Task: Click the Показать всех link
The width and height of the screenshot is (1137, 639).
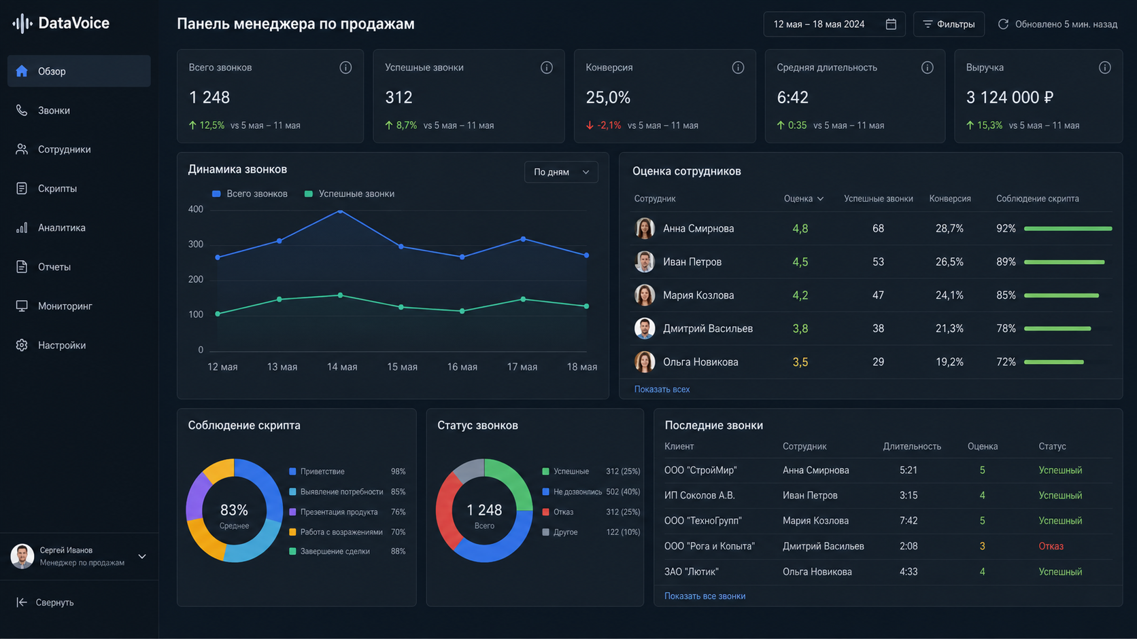Action: click(x=662, y=389)
